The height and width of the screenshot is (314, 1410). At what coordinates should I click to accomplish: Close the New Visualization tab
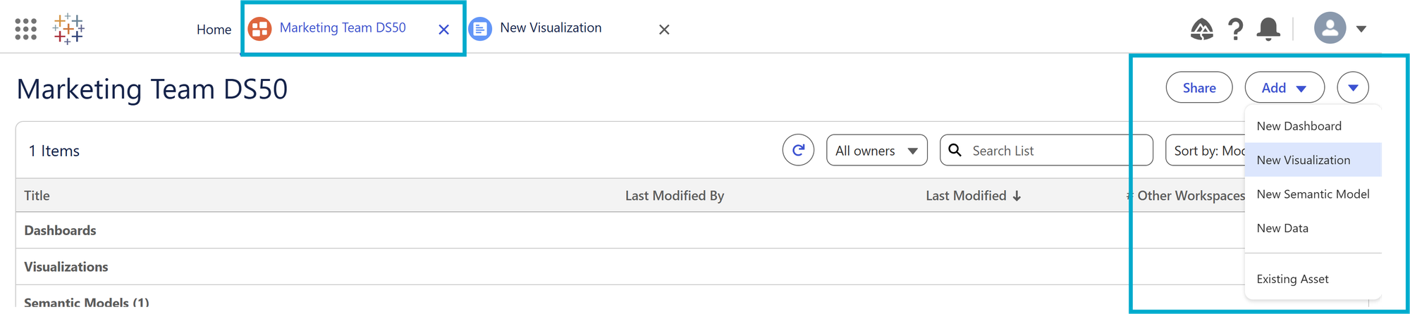tap(664, 30)
